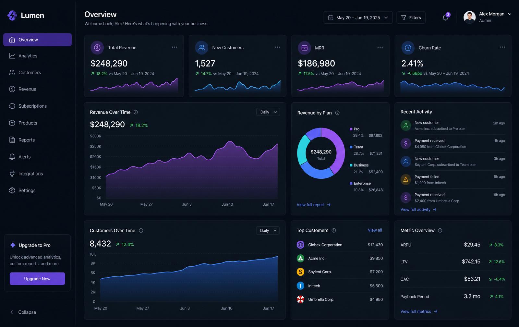Screen dimensions: 519x327
Task: Click the ARPU $29.45 metric row
Action: 453,245
